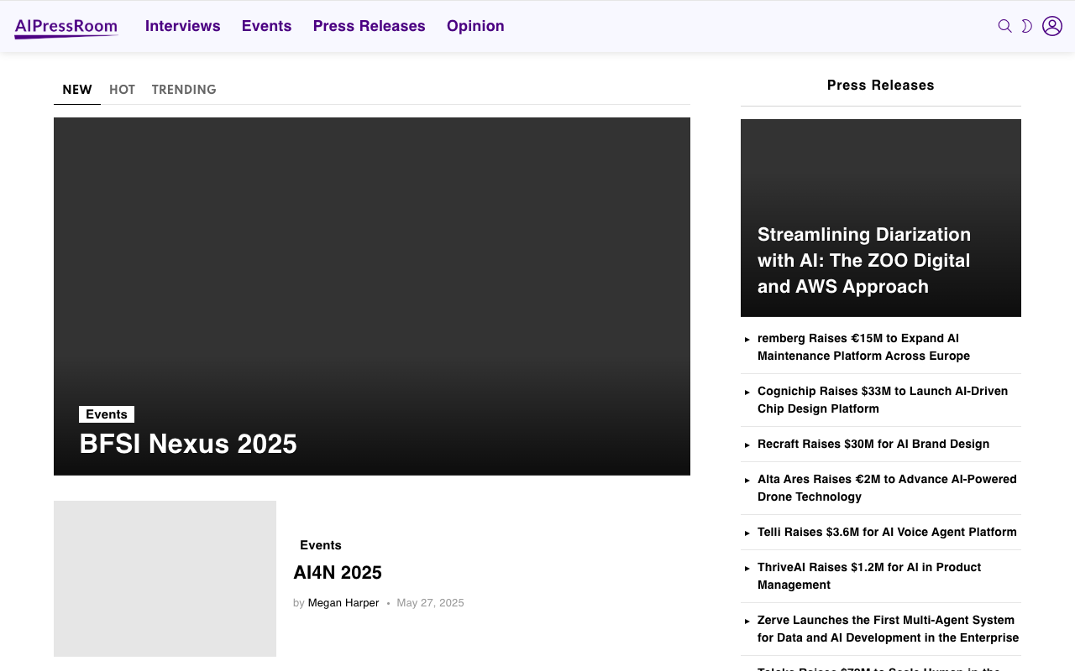Open Alta Ares Raises €2M article
The image size is (1075, 671).
(887, 488)
